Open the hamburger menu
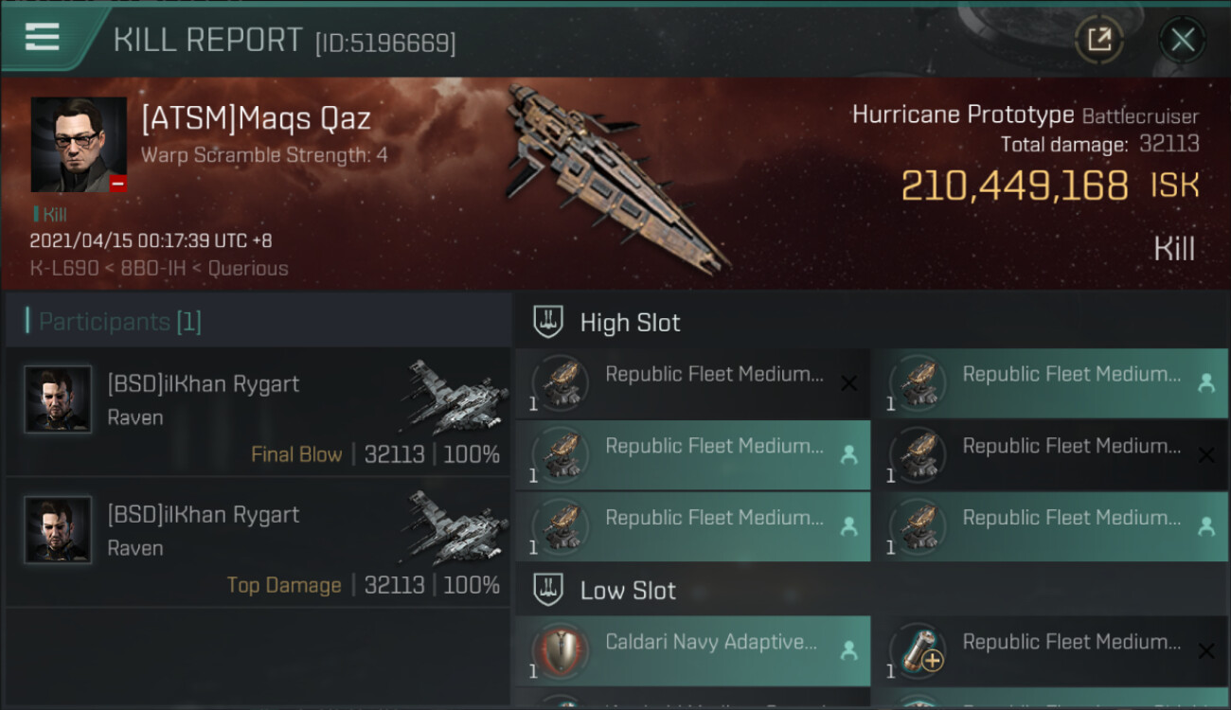 pyautogui.click(x=43, y=38)
